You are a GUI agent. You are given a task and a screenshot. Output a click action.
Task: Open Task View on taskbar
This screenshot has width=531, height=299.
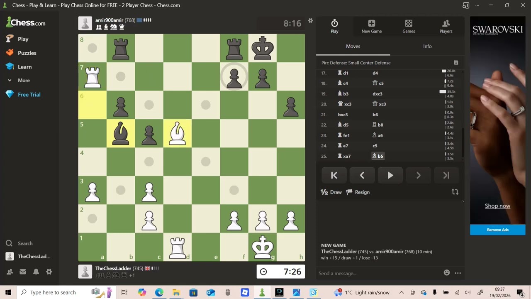tap(124, 292)
